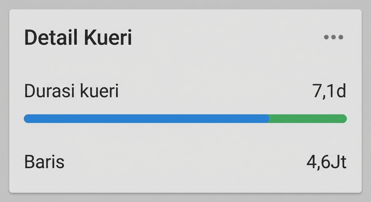Click the 7,1d duration value
Screen dimensions: 371x202
329,91
